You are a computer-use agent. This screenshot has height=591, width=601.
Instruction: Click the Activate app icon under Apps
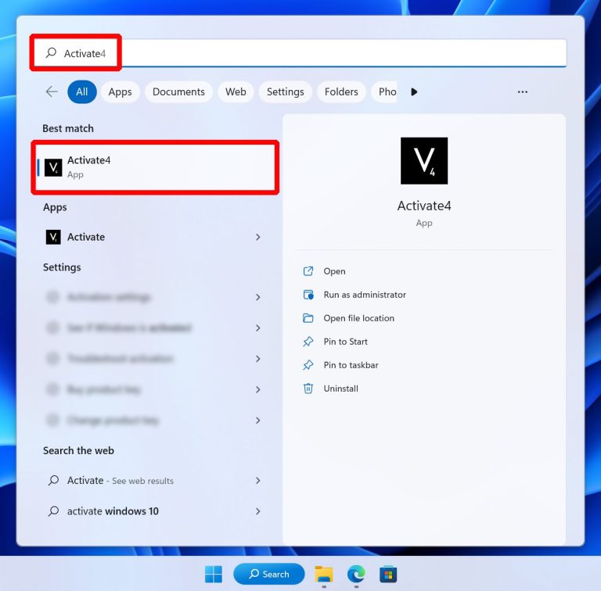point(53,237)
